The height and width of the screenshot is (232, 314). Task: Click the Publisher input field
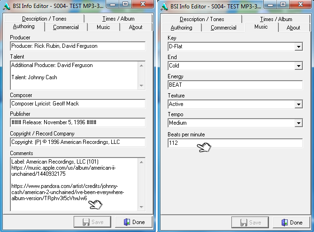(78, 122)
